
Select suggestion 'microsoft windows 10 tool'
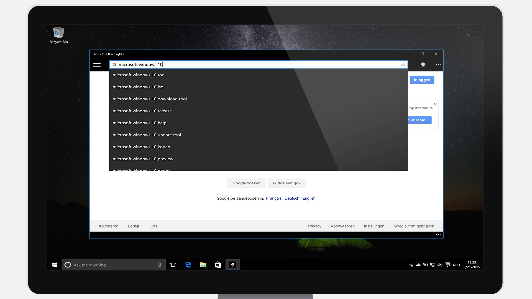[139, 75]
